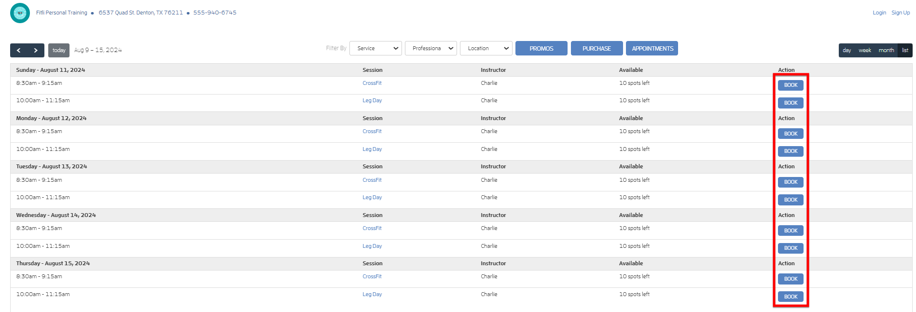Open Leg Day link on Tuesday August 13
916x312 pixels.
(372, 197)
